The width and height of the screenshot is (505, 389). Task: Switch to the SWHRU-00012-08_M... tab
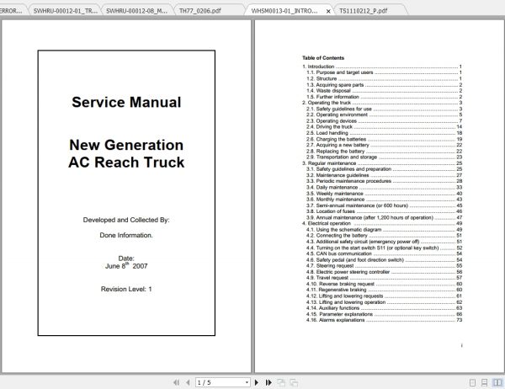(136, 11)
